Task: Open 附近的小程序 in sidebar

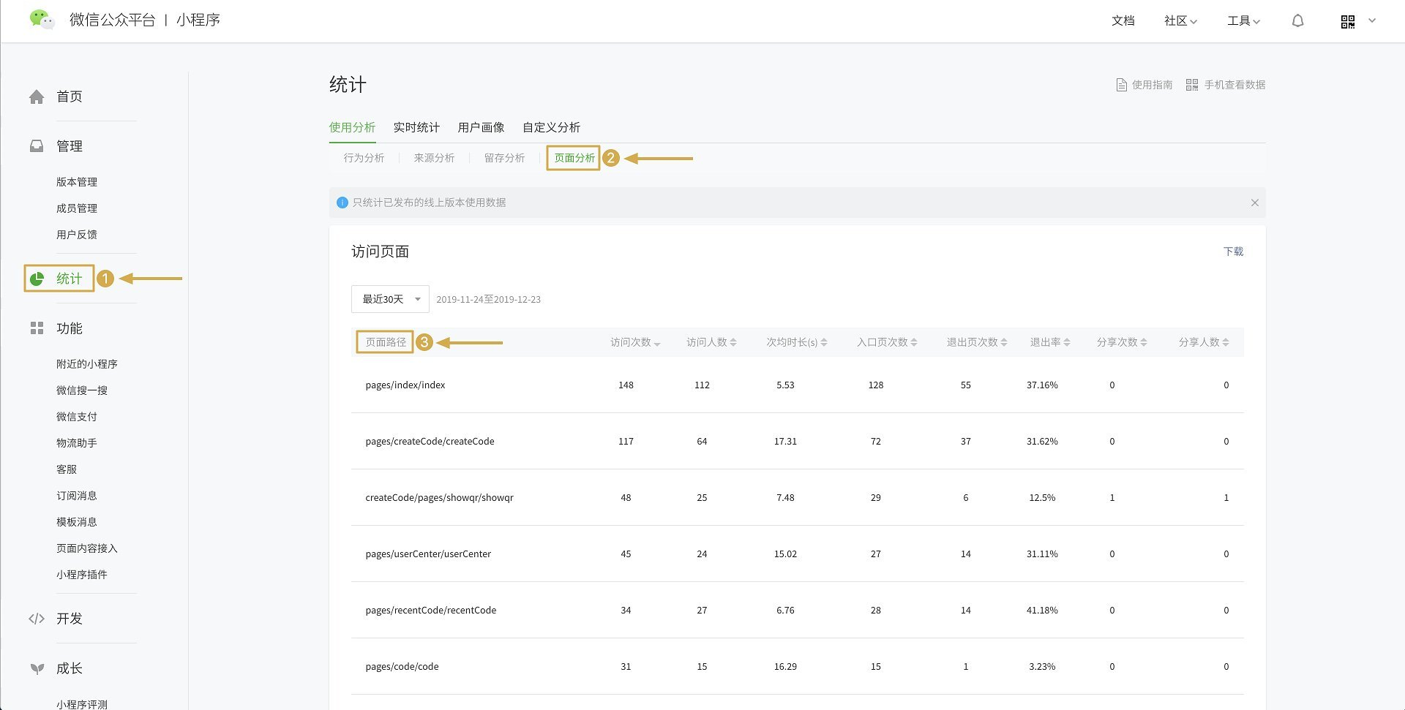Action: coord(87,364)
